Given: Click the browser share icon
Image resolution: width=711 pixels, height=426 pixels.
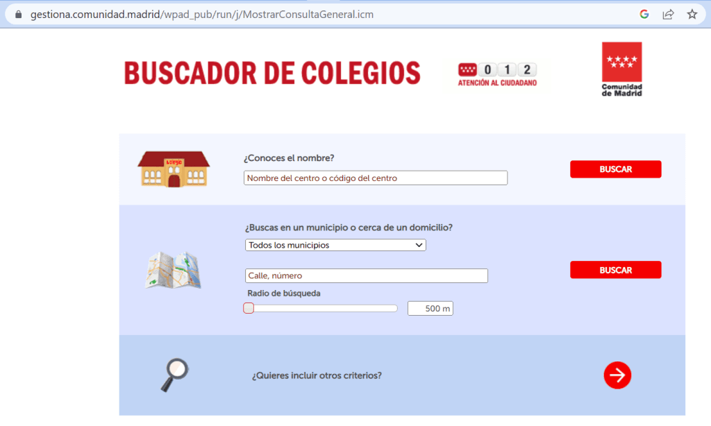Looking at the screenshot, I should pos(667,13).
